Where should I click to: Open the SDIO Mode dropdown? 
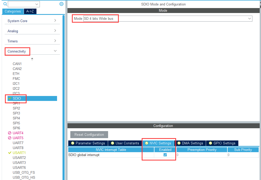(x=168, y=19)
